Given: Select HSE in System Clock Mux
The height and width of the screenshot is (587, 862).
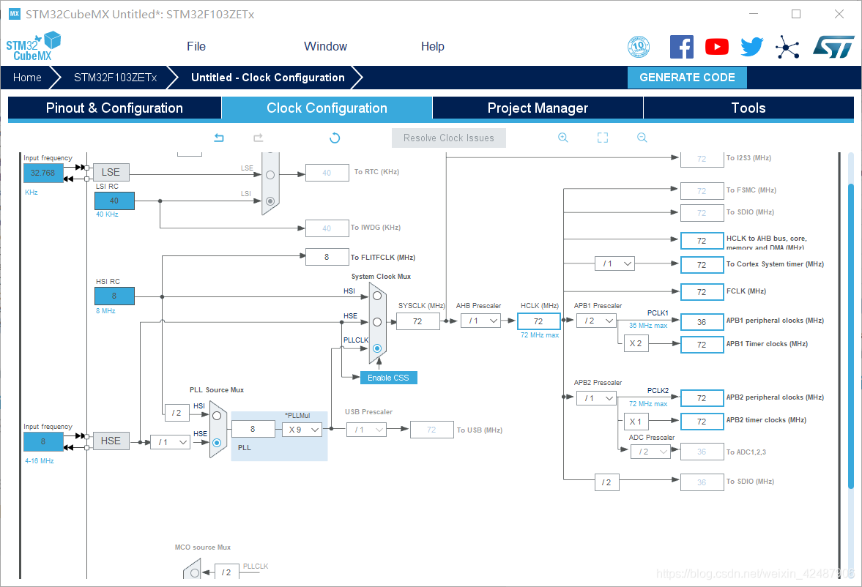Looking at the screenshot, I should pos(376,321).
